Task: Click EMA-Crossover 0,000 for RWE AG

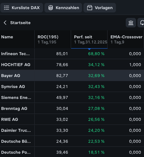Action: (x=135, y=119)
